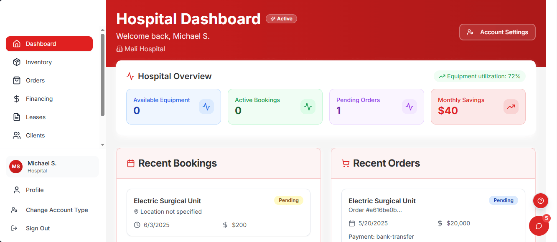Click the cart icon beside Recent Orders
The image size is (557, 242).
(x=346, y=163)
